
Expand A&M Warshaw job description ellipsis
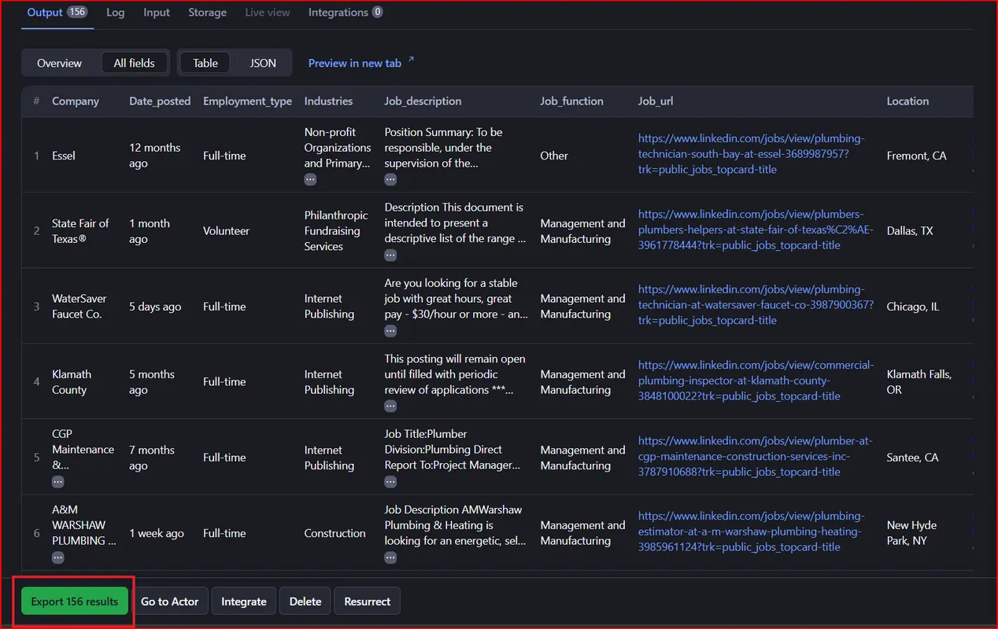point(390,557)
